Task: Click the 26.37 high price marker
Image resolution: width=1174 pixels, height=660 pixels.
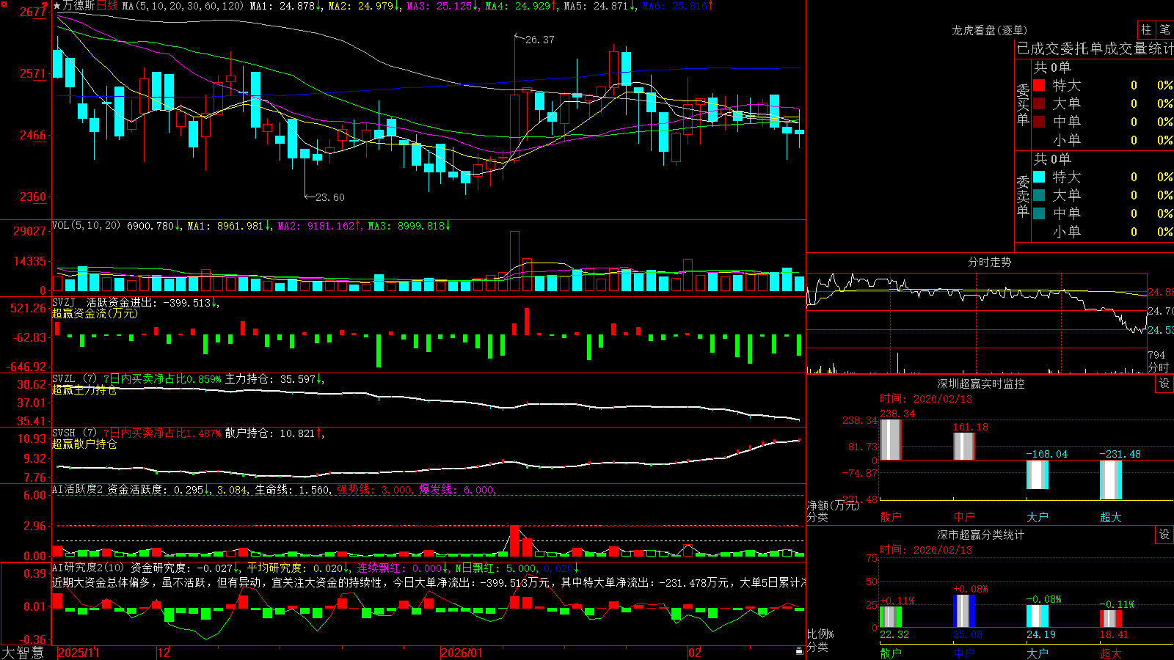Action: pyautogui.click(x=539, y=40)
